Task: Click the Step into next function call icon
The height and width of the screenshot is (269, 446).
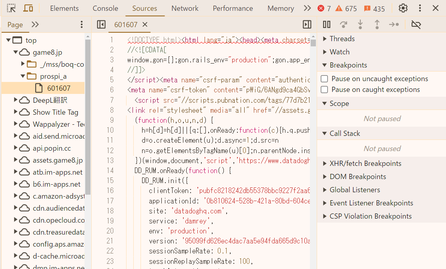Action: [360, 24]
